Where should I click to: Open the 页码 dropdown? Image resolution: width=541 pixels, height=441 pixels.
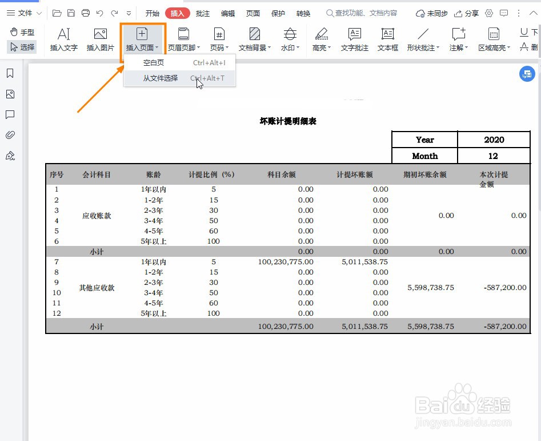tap(219, 39)
